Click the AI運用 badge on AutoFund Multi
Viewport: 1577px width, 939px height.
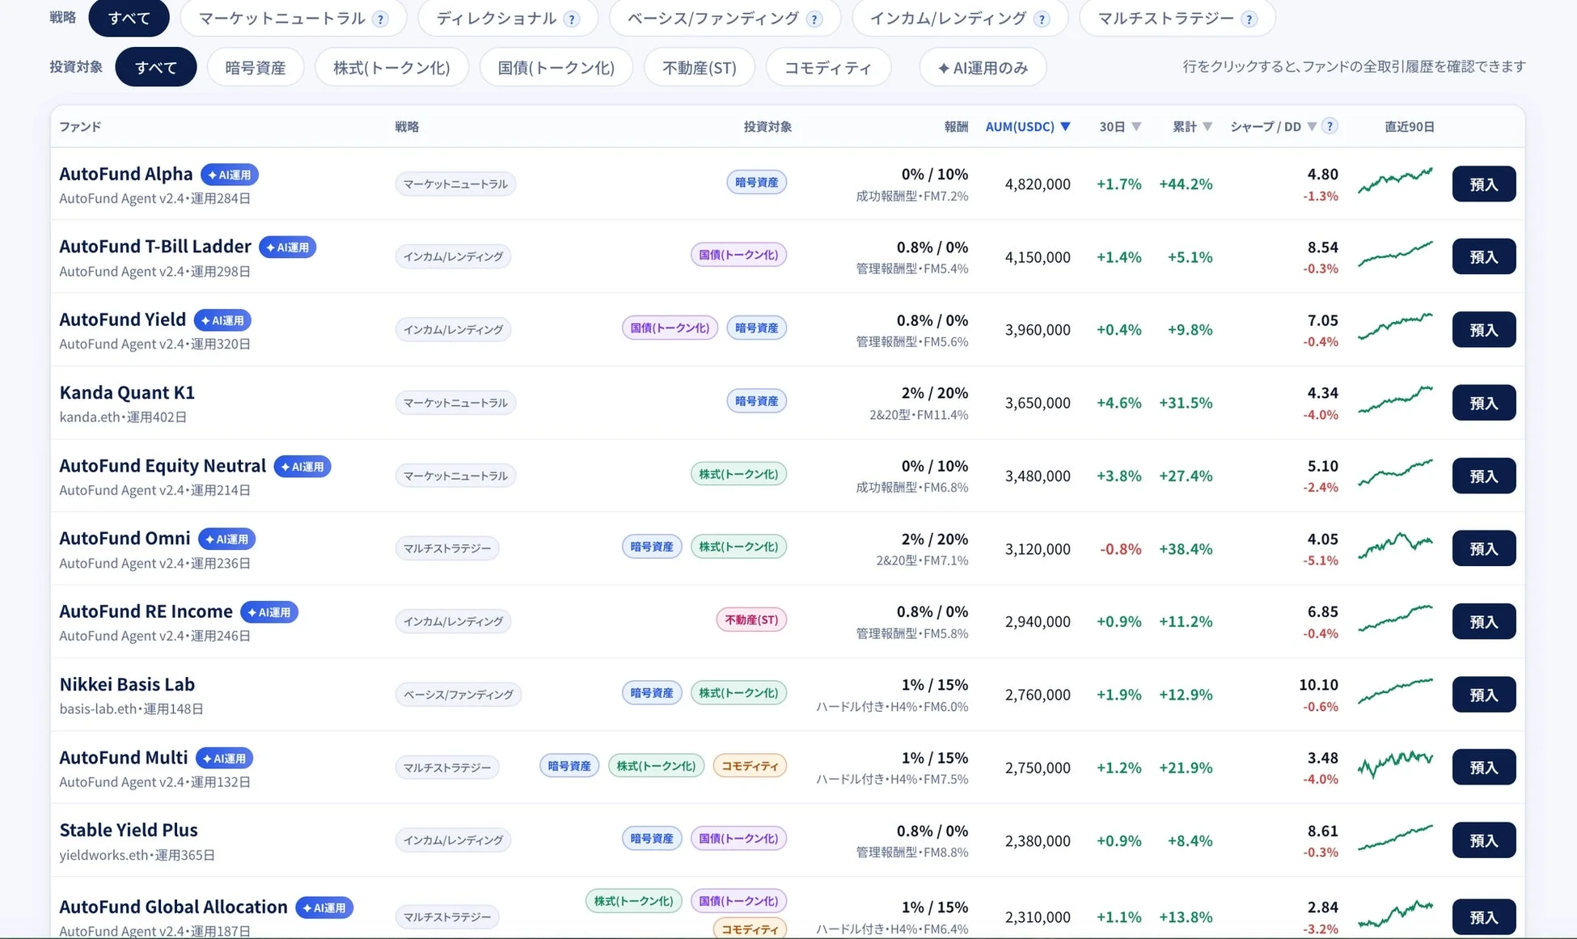[x=225, y=759]
